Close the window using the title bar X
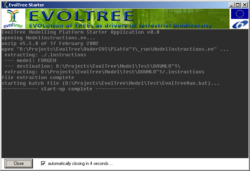The image size is (250, 171). coord(244,5)
